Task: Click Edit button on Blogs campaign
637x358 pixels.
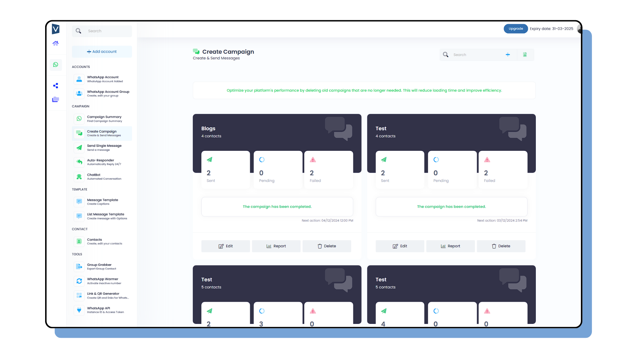Action: [x=225, y=246]
